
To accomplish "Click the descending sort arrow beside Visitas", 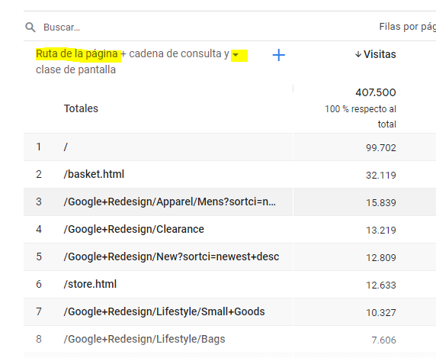I will coord(358,54).
